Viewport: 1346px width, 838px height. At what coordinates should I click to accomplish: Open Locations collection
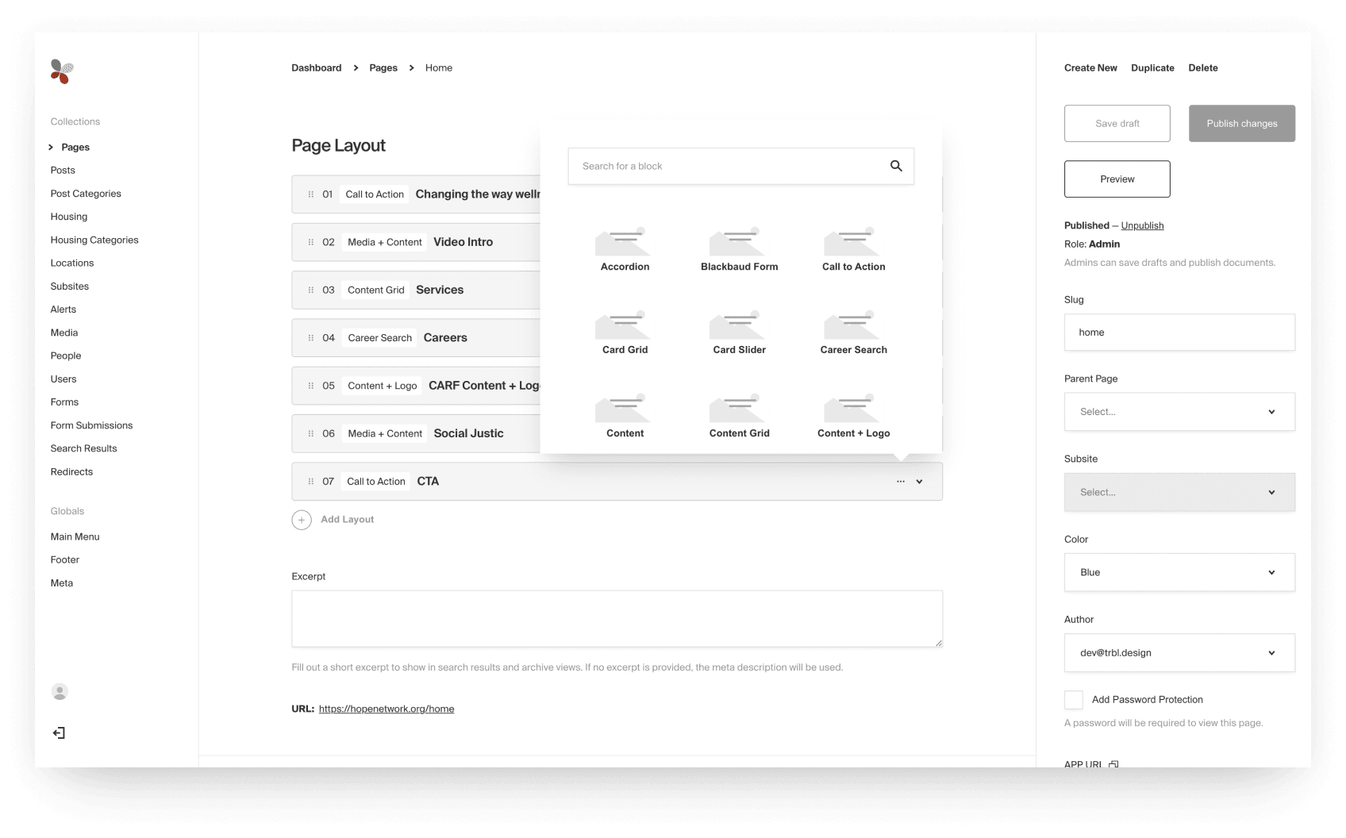pyautogui.click(x=72, y=263)
